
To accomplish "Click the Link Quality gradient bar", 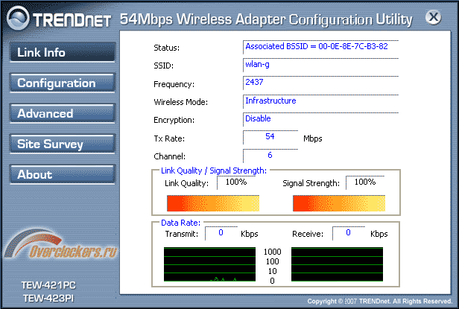I will [x=213, y=203].
